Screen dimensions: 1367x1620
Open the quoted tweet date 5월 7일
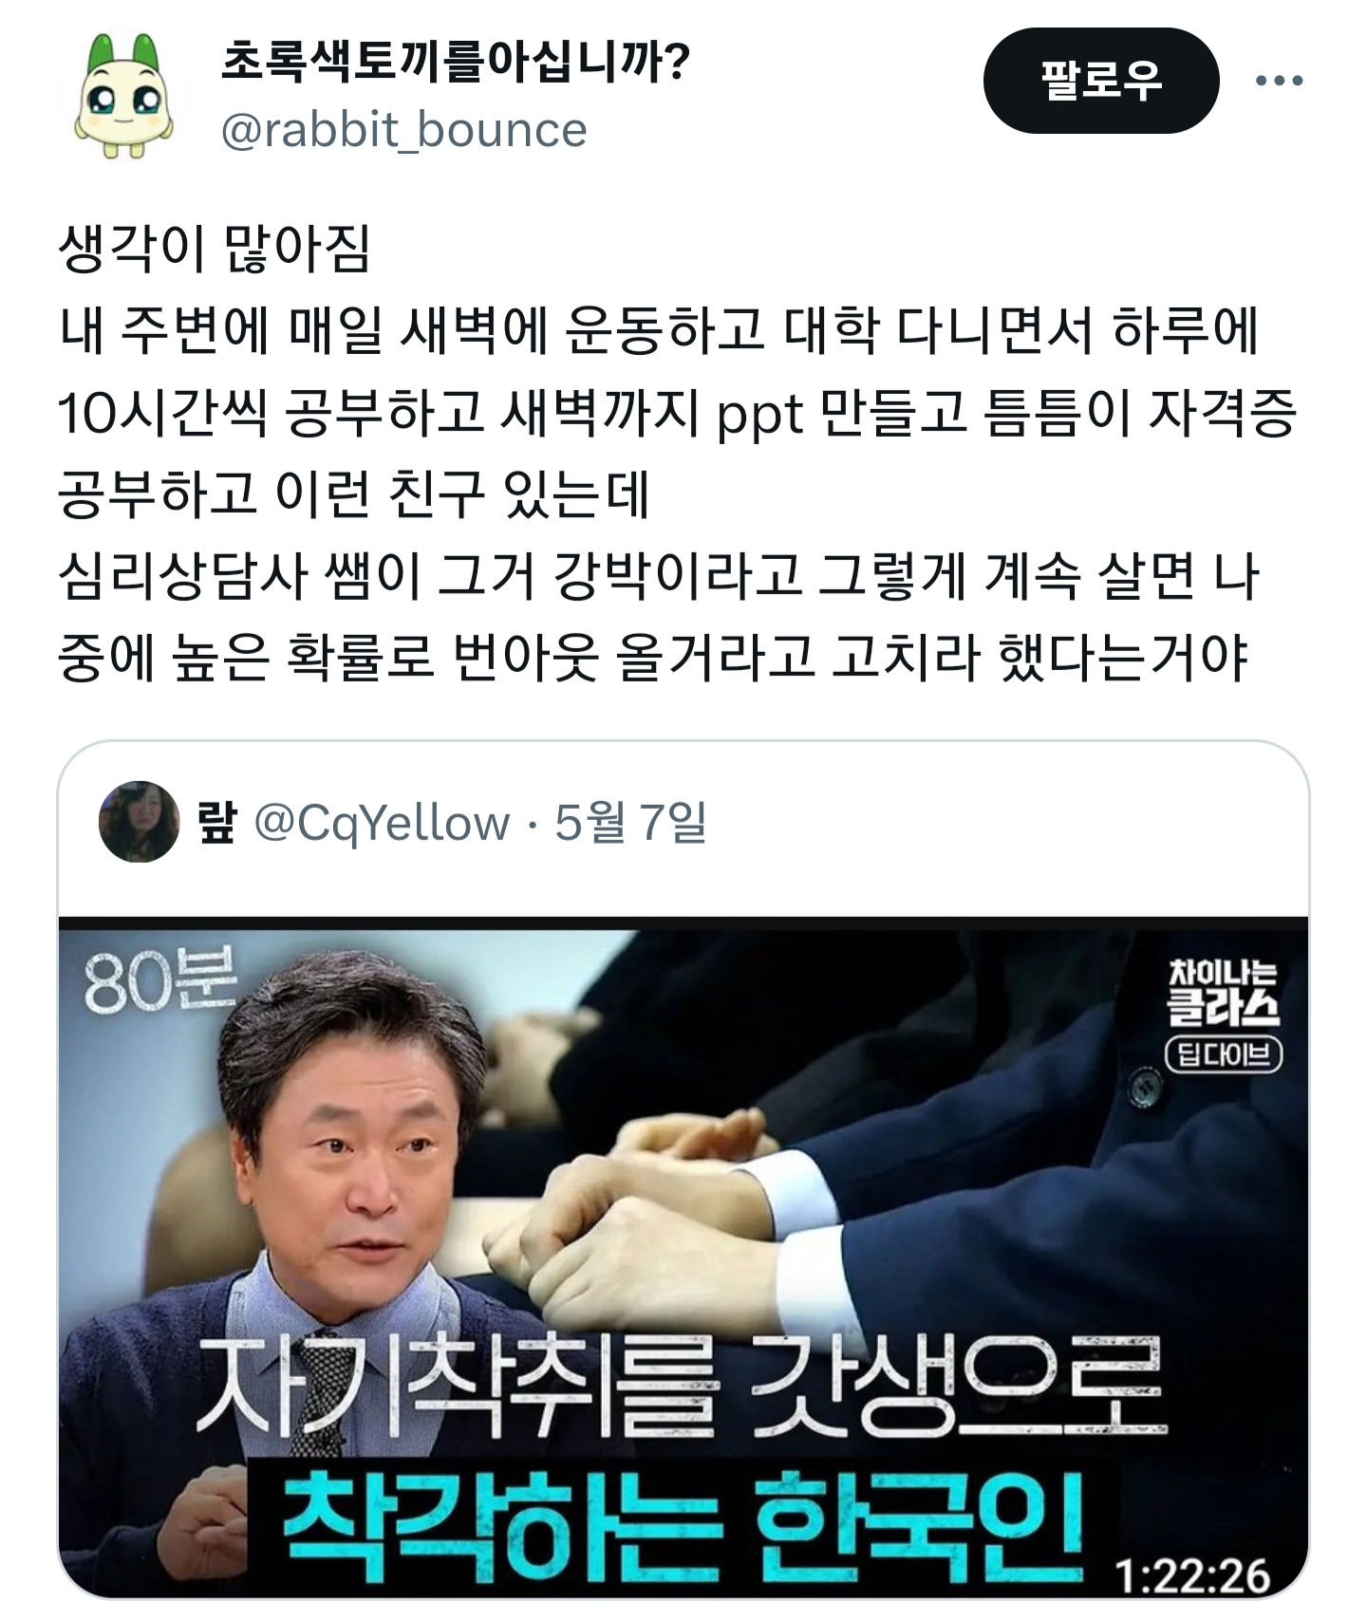point(630,822)
